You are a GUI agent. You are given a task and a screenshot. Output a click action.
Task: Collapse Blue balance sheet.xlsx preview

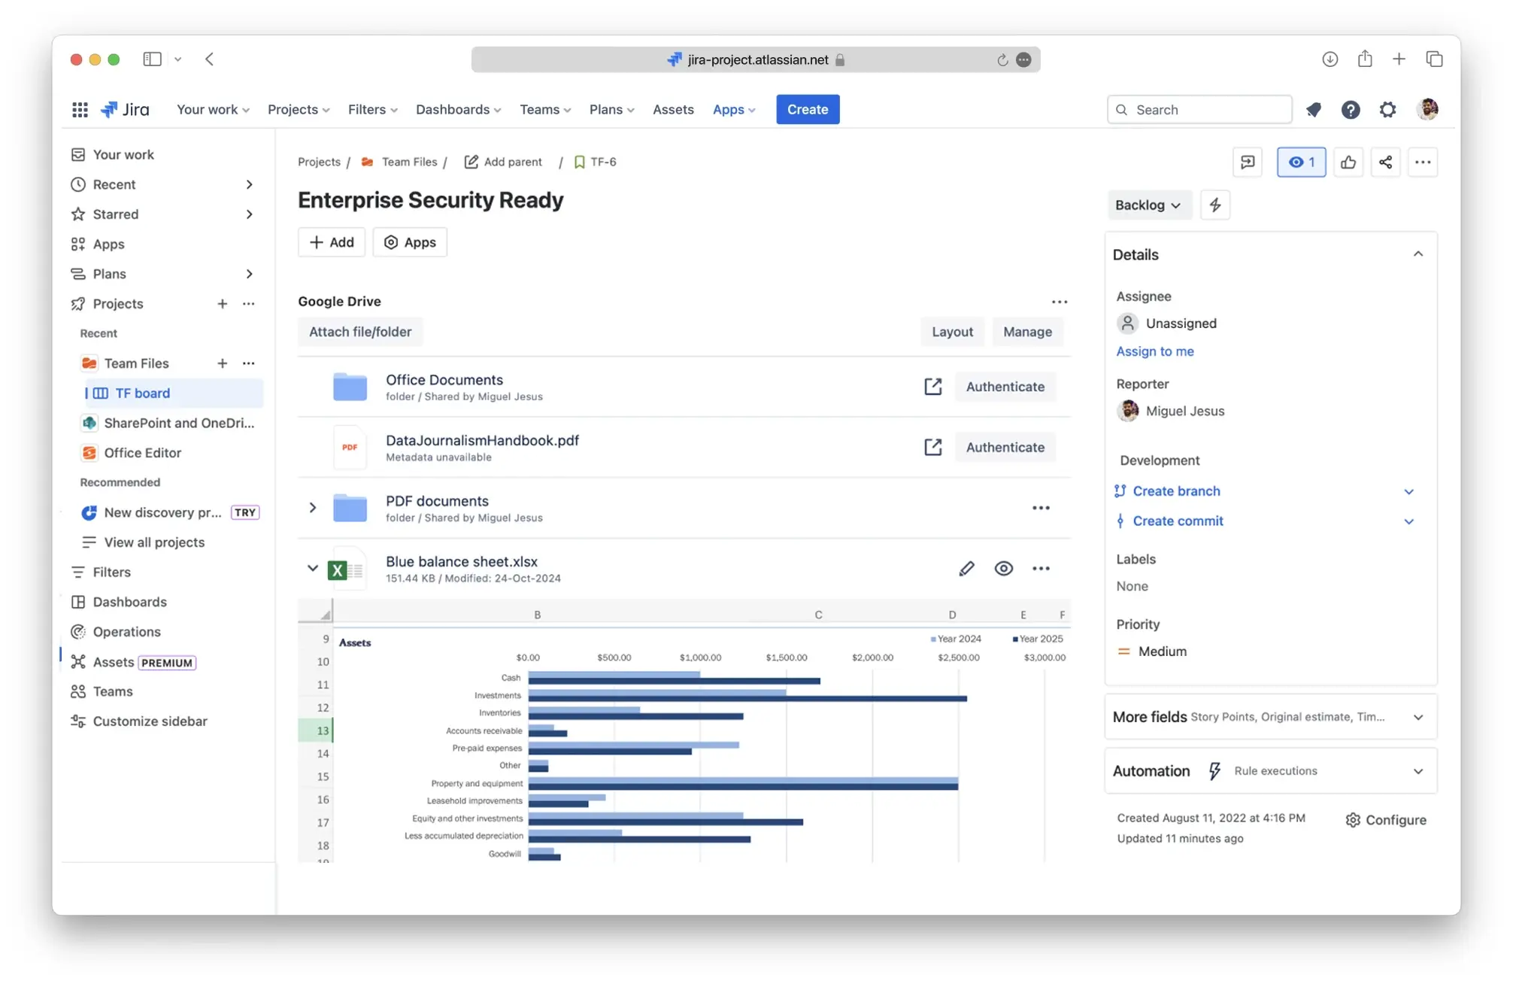(312, 569)
